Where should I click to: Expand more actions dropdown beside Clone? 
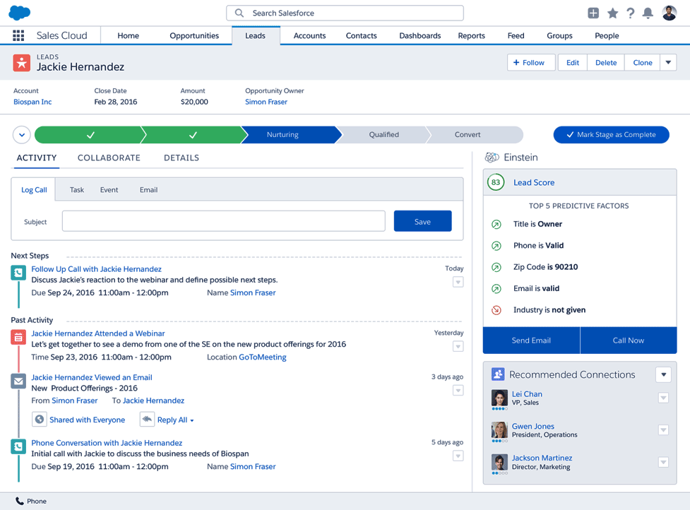[668, 63]
